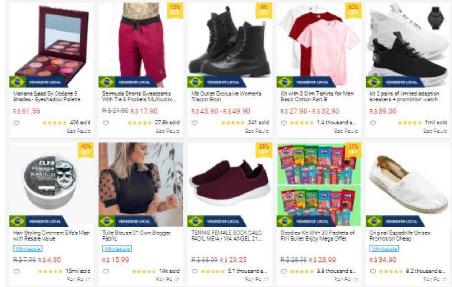Click star rating on Goodies Kit listing
452x287 pixels.
click(x=303, y=271)
